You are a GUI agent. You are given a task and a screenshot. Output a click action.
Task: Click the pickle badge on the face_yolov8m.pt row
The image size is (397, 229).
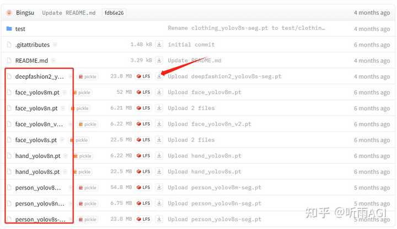82,92
